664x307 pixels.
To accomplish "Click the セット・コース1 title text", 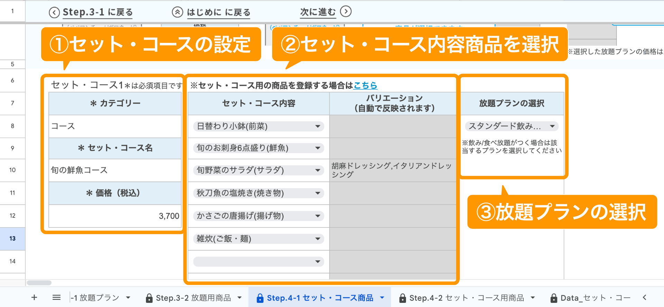I will point(87,85).
